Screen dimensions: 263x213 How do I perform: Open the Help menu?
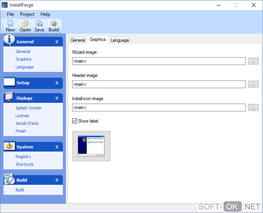point(45,14)
